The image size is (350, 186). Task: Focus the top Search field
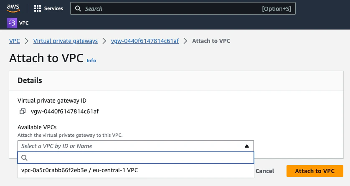point(183,8)
